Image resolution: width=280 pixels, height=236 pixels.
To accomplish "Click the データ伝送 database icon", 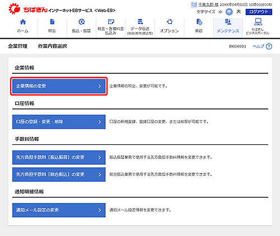I will [x=140, y=22].
